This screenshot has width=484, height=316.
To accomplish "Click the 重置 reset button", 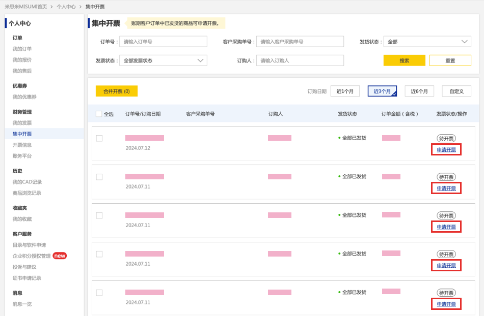I will pyautogui.click(x=450, y=60).
